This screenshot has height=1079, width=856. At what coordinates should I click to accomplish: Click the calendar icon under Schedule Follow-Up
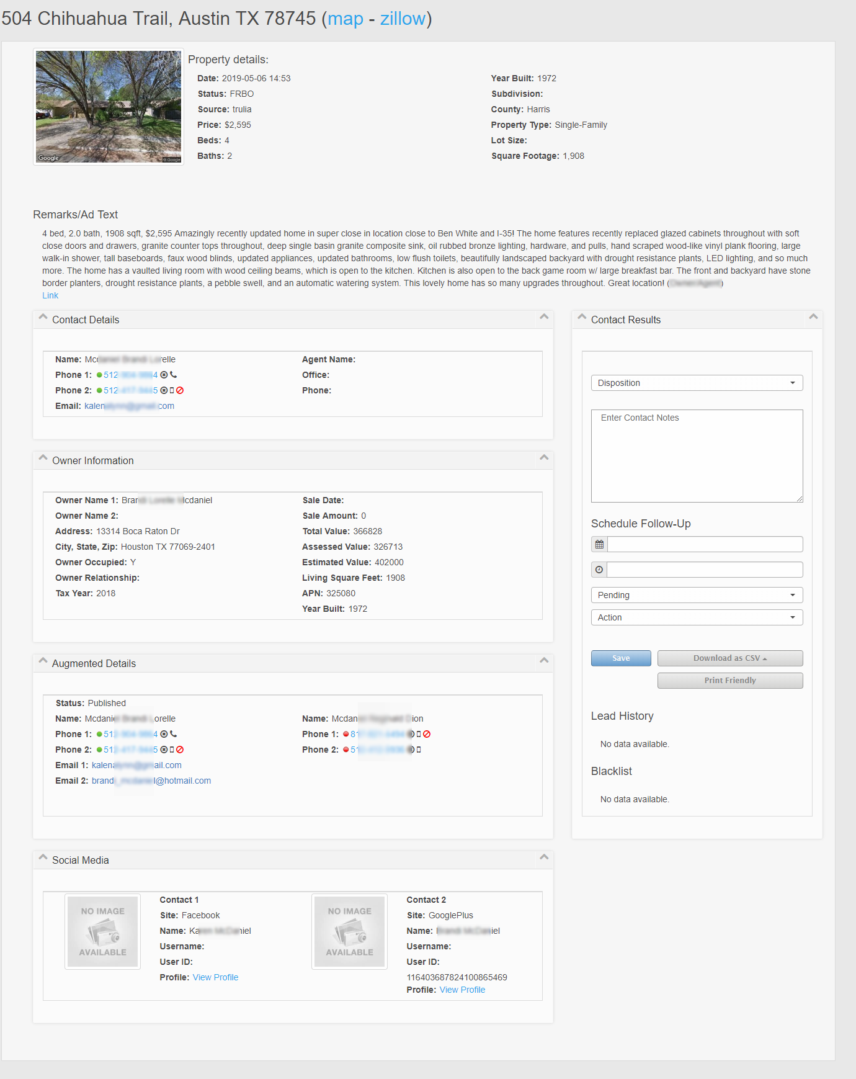[599, 544]
